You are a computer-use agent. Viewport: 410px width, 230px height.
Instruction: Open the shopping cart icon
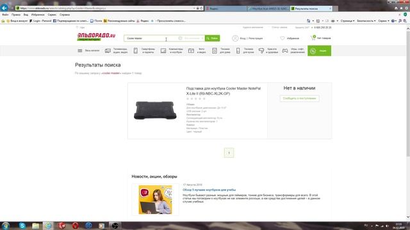tap(313, 38)
